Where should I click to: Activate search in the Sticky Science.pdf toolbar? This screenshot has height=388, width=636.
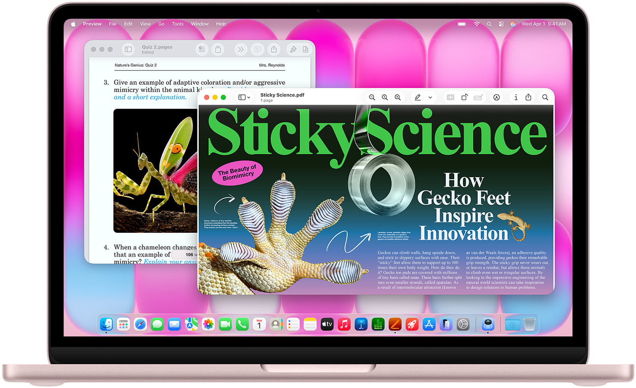(545, 97)
